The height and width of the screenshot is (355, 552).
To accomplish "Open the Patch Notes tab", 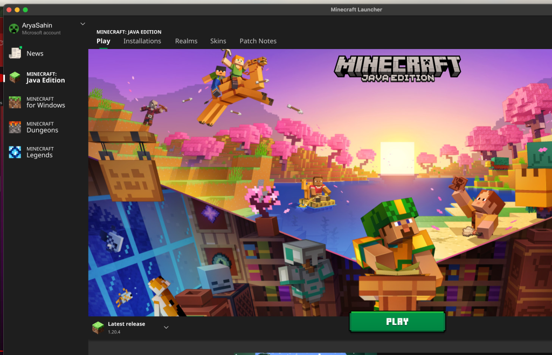I will point(258,41).
